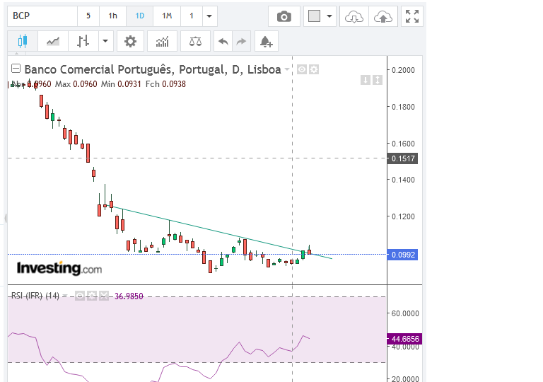Open indicators menu
The image size is (543, 382).
coord(162,41)
